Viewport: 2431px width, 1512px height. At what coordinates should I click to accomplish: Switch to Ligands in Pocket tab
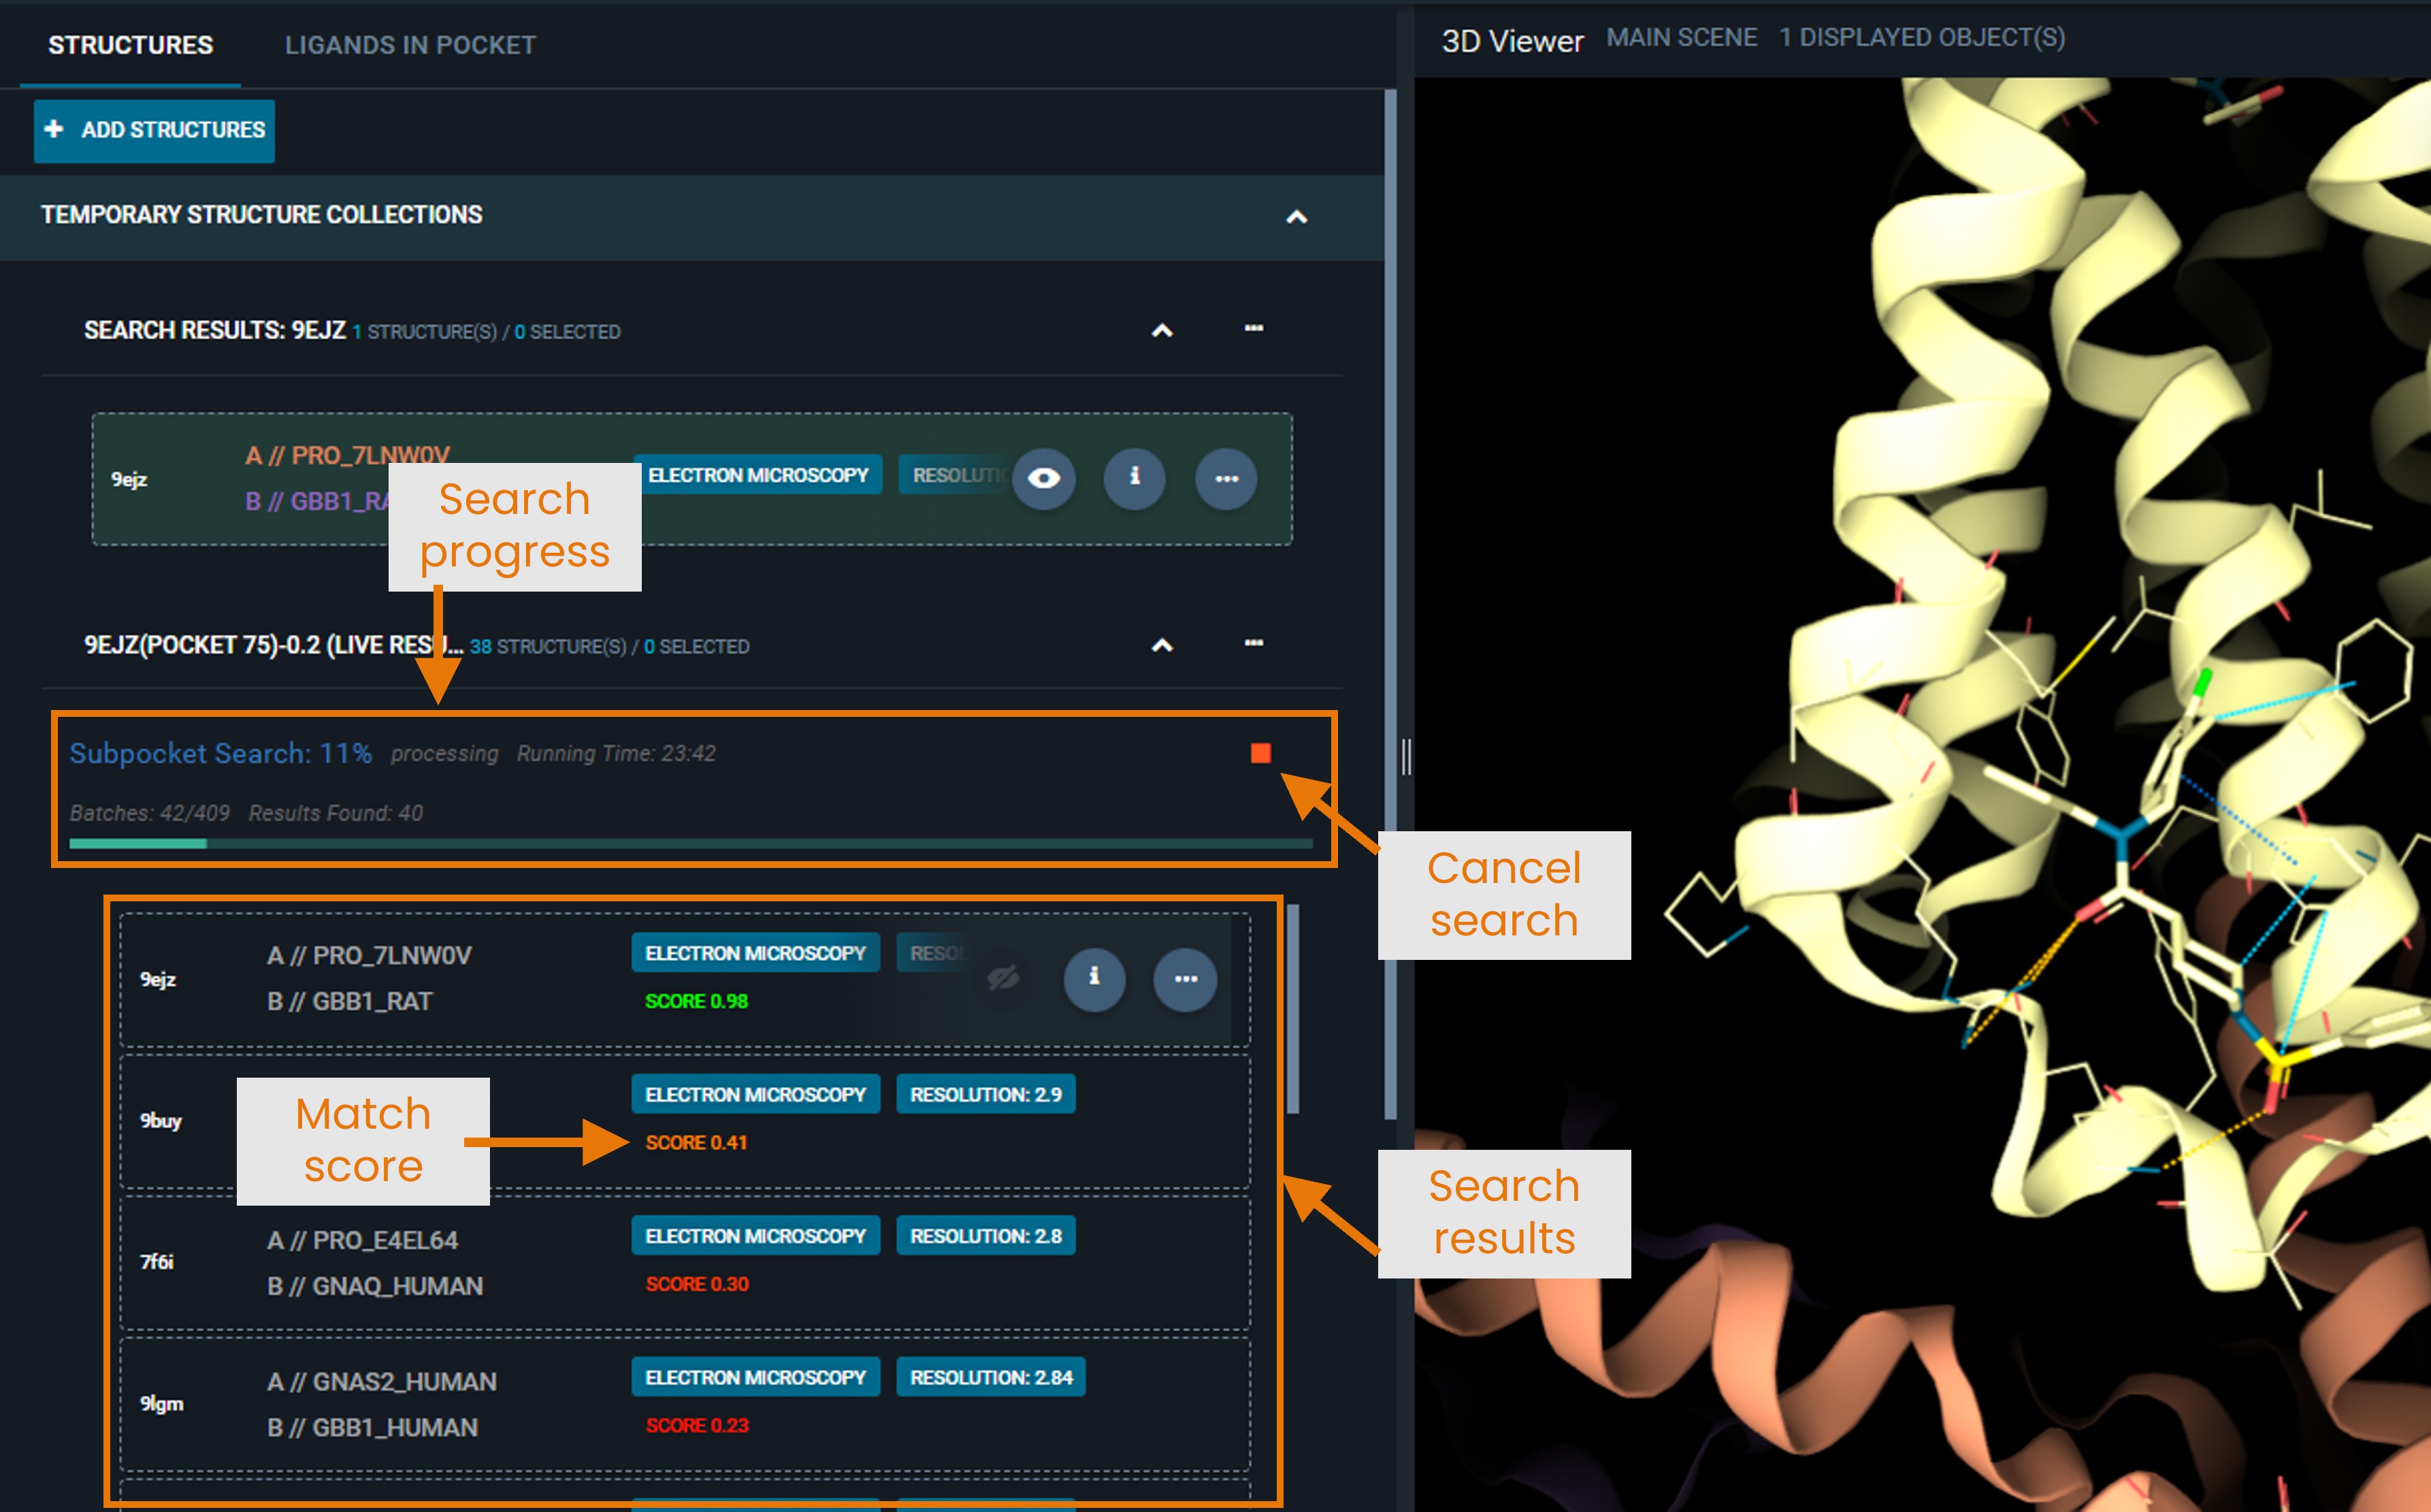[x=410, y=45]
